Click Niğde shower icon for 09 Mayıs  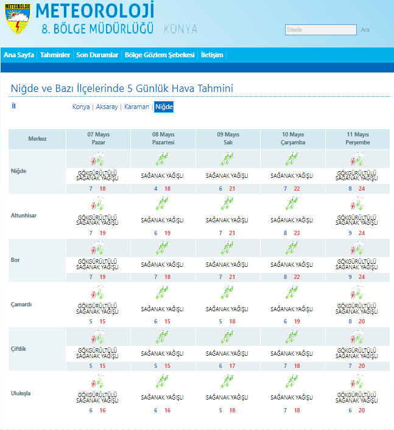click(x=227, y=160)
